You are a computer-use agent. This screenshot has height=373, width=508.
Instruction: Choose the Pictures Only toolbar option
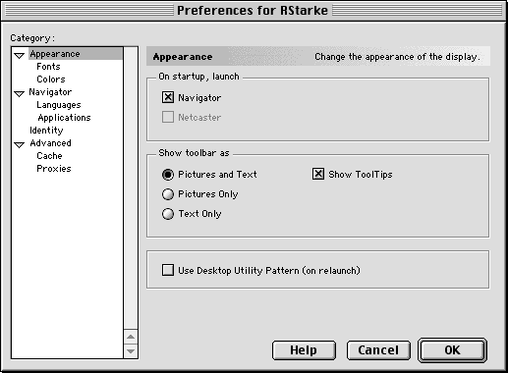[168, 194]
